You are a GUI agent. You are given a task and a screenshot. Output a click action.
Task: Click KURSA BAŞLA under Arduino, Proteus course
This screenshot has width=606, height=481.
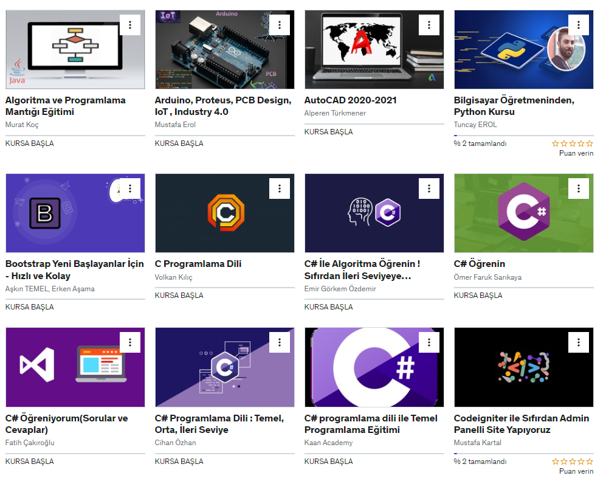(179, 144)
